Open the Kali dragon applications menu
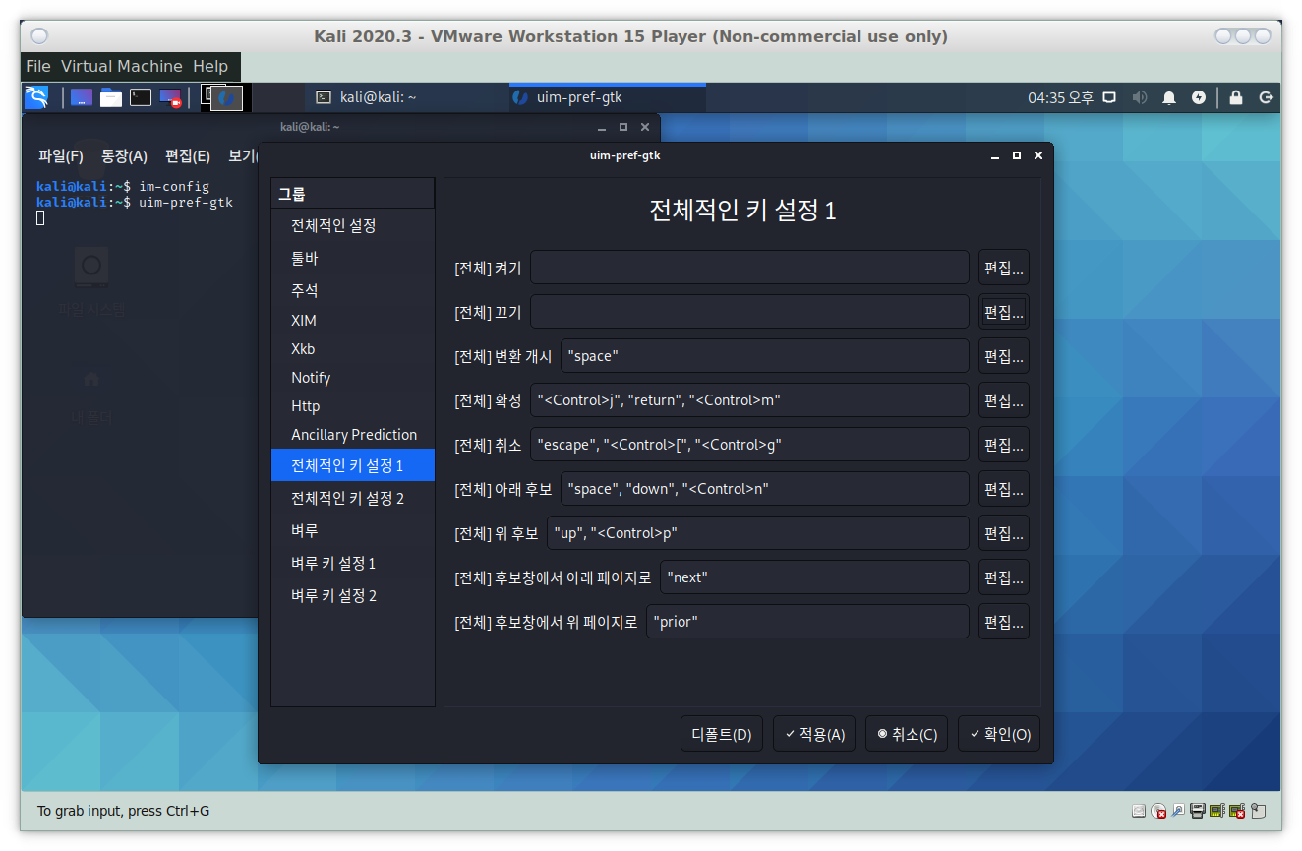 36,97
